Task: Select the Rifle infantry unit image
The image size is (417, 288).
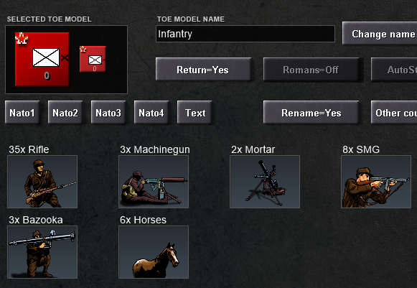Action: [42, 182]
